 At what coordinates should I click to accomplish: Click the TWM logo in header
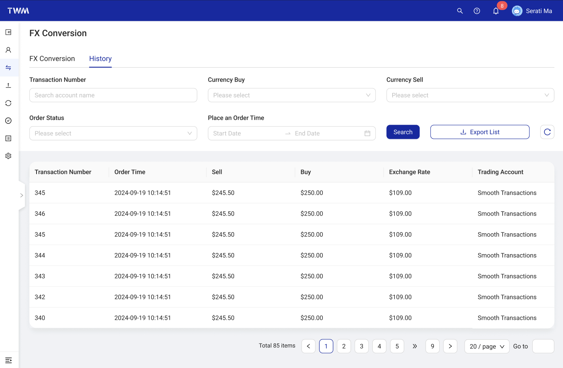[18, 11]
